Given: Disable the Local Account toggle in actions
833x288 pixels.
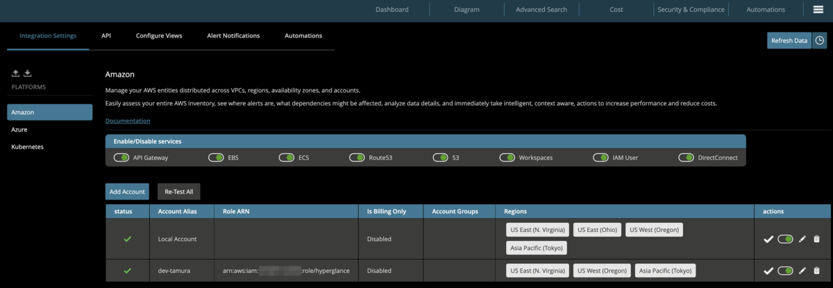Looking at the screenshot, I should point(786,239).
